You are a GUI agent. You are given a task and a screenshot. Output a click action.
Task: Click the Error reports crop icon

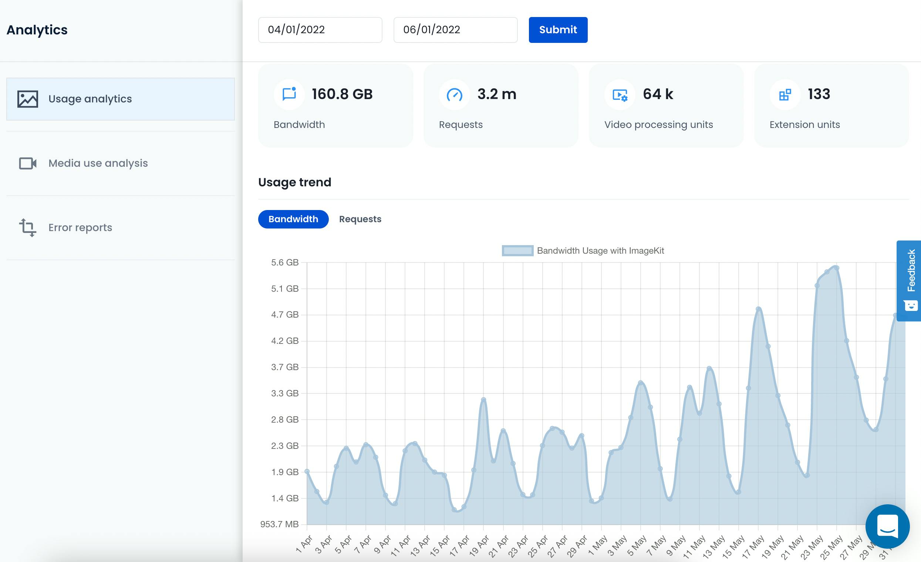pyautogui.click(x=28, y=227)
